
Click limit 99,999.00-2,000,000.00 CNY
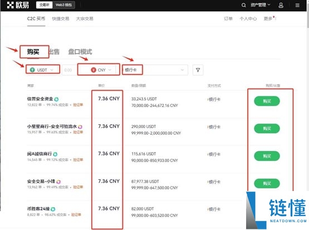click(156, 133)
